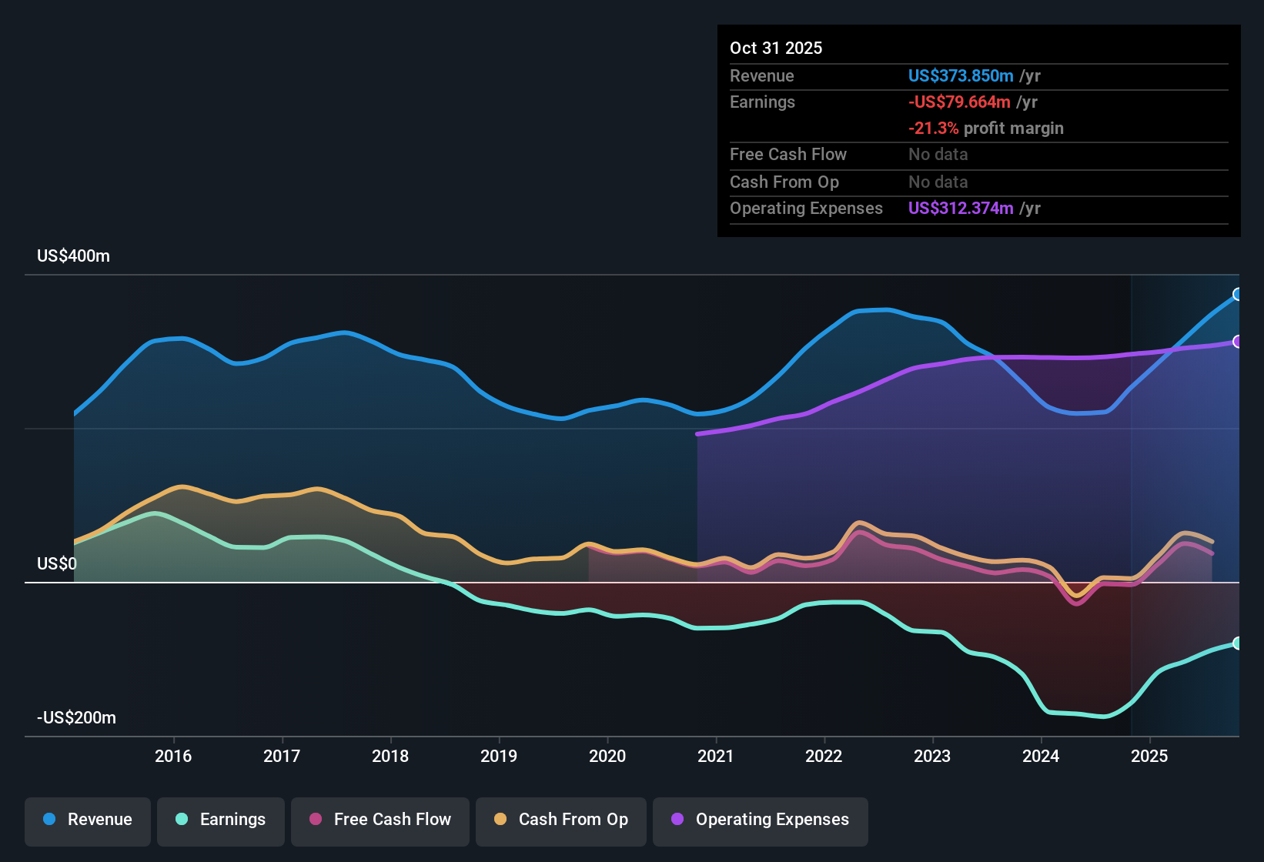The image size is (1264, 862).
Task: Click the 2017 x-axis year label
Action: pyautogui.click(x=282, y=756)
